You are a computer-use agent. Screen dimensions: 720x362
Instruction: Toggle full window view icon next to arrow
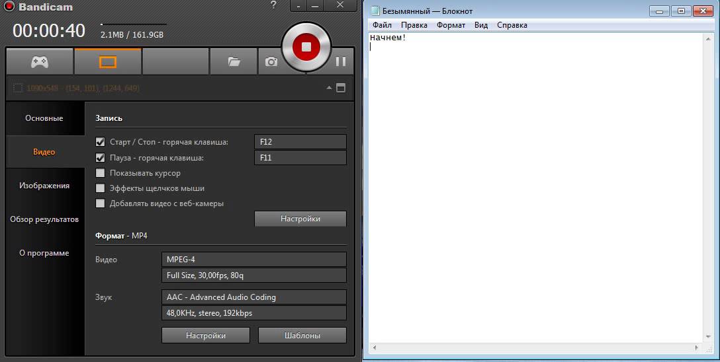pyautogui.click(x=341, y=88)
